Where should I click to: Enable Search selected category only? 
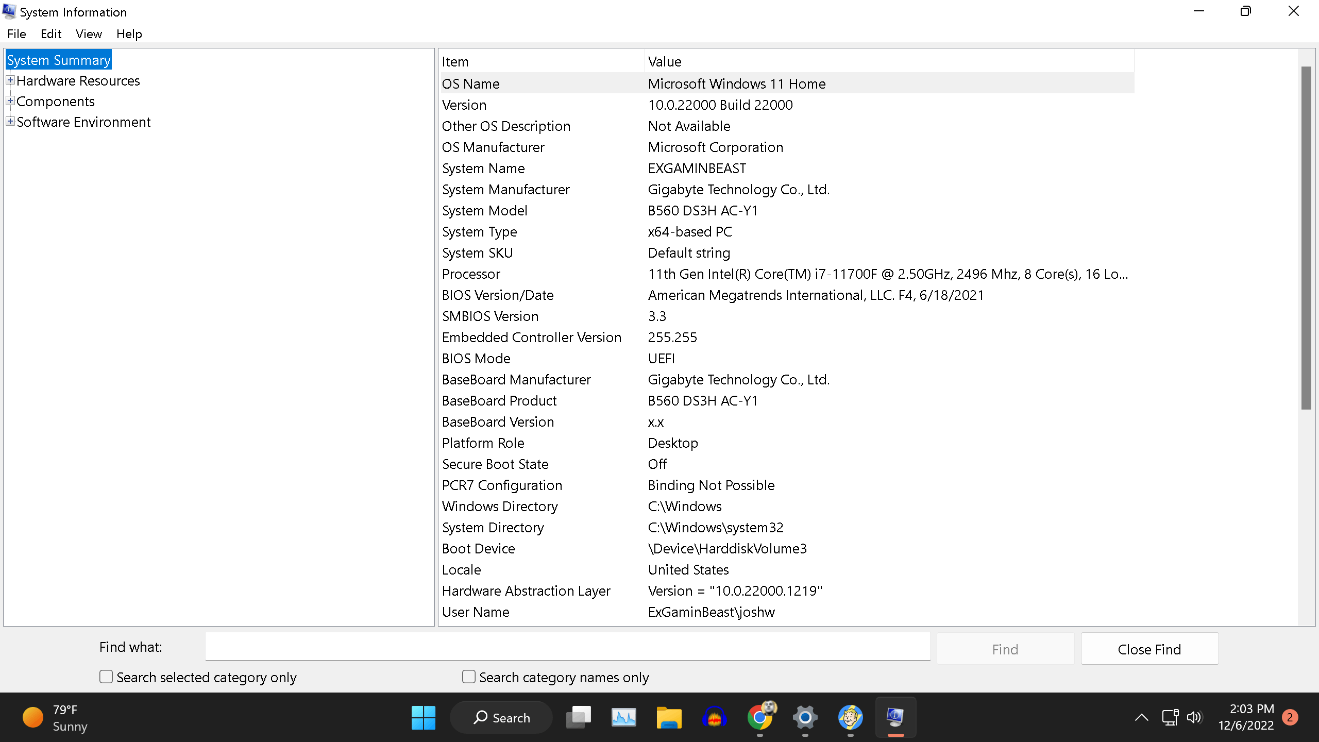coord(106,676)
